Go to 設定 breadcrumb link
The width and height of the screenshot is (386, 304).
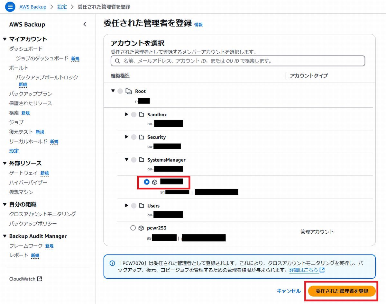coord(62,7)
